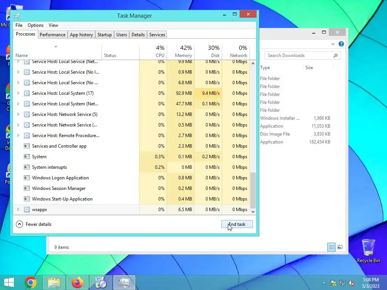Click the taskbar clock showing 1:08 PM
The height and width of the screenshot is (290, 387).
point(371,283)
